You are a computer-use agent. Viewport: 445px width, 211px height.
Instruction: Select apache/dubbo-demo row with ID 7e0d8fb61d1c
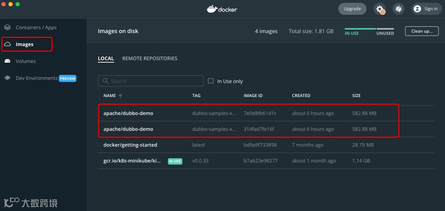tap(266, 113)
